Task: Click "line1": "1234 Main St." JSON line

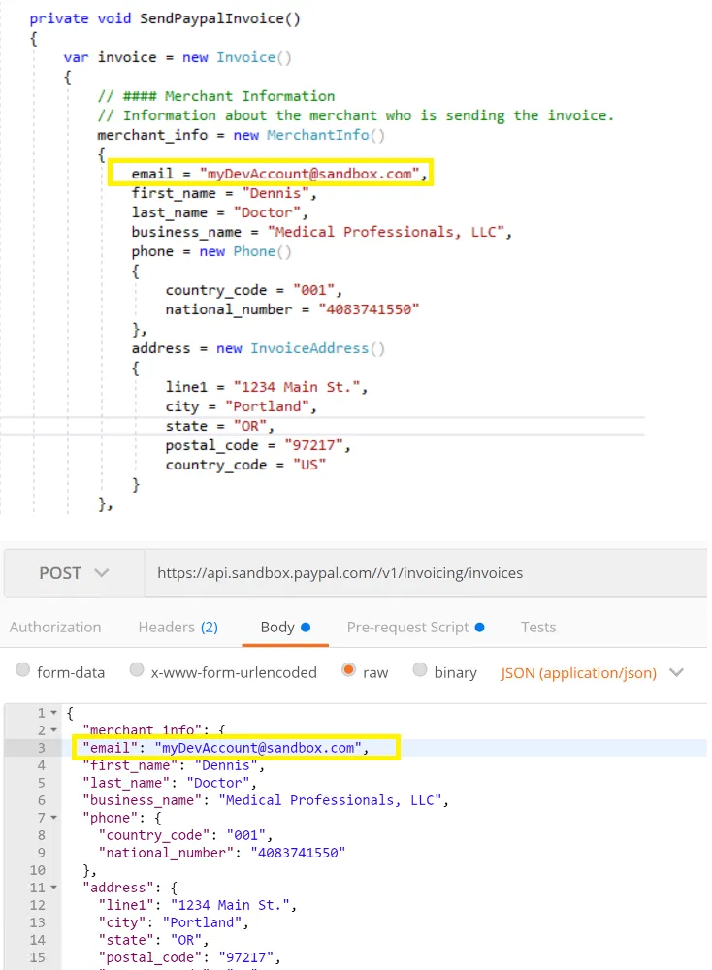Action: (x=197, y=905)
